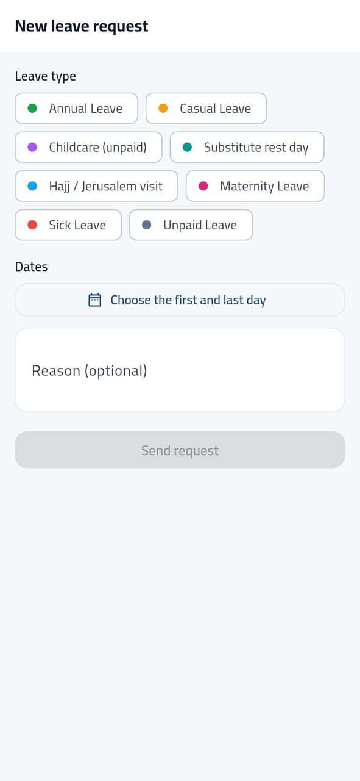Click the blue dot beside Hajj visit
Viewport: 360px width, 781px height.
(x=32, y=186)
